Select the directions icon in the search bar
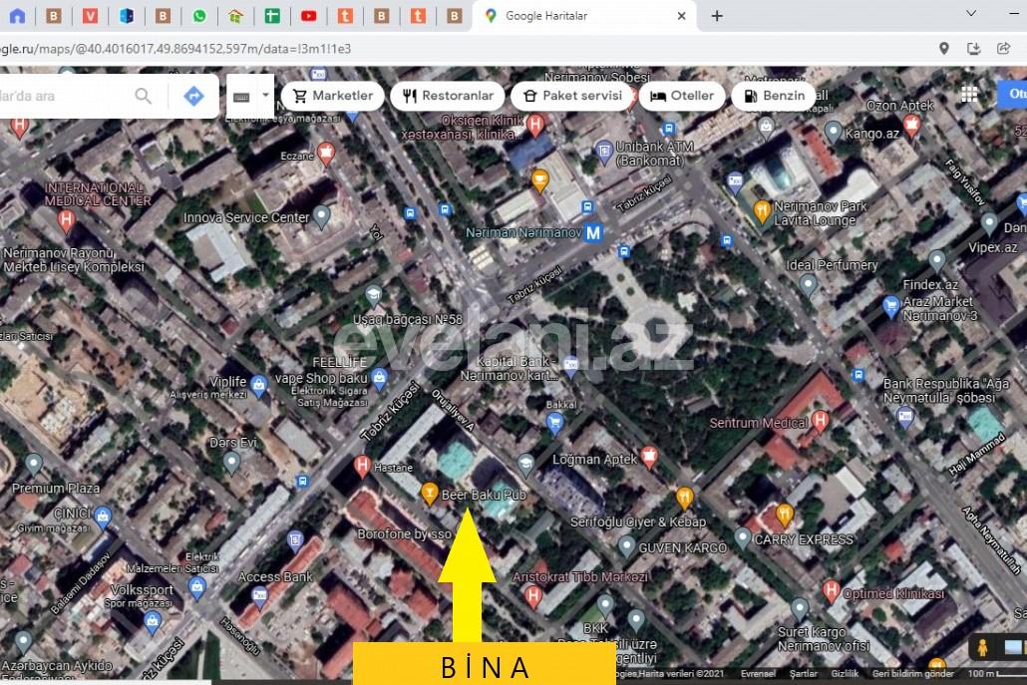1027x685 pixels. [x=193, y=95]
